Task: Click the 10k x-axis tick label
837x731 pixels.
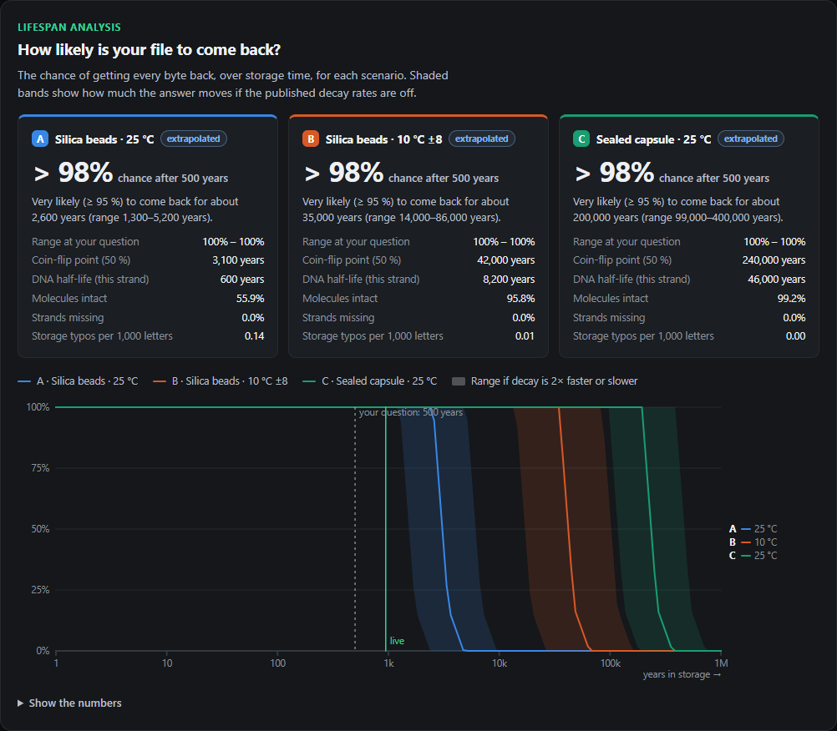Action: (x=499, y=663)
